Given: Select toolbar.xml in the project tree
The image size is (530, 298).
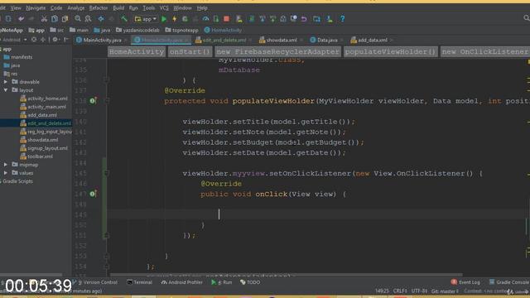Looking at the screenshot, I should [36, 156].
